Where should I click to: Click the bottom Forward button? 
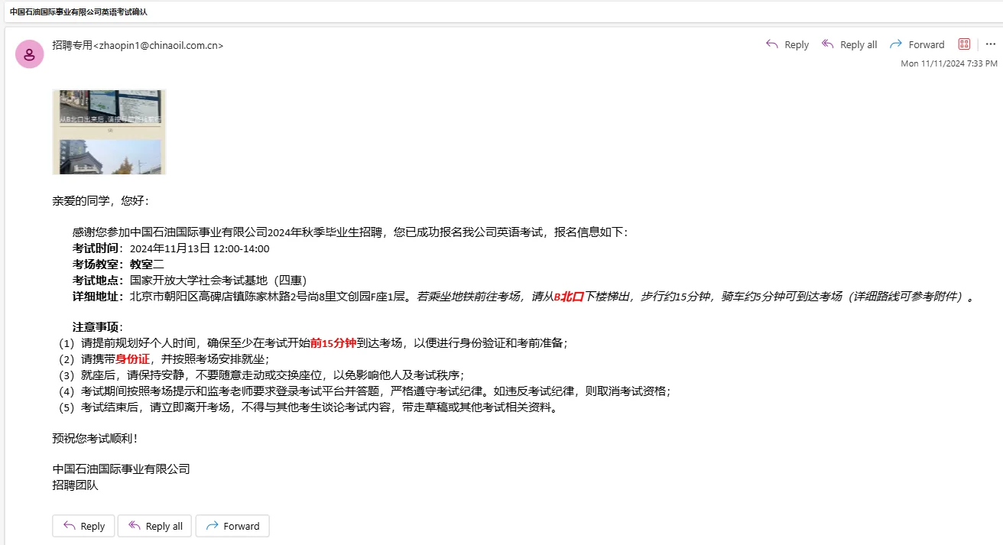click(x=232, y=526)
